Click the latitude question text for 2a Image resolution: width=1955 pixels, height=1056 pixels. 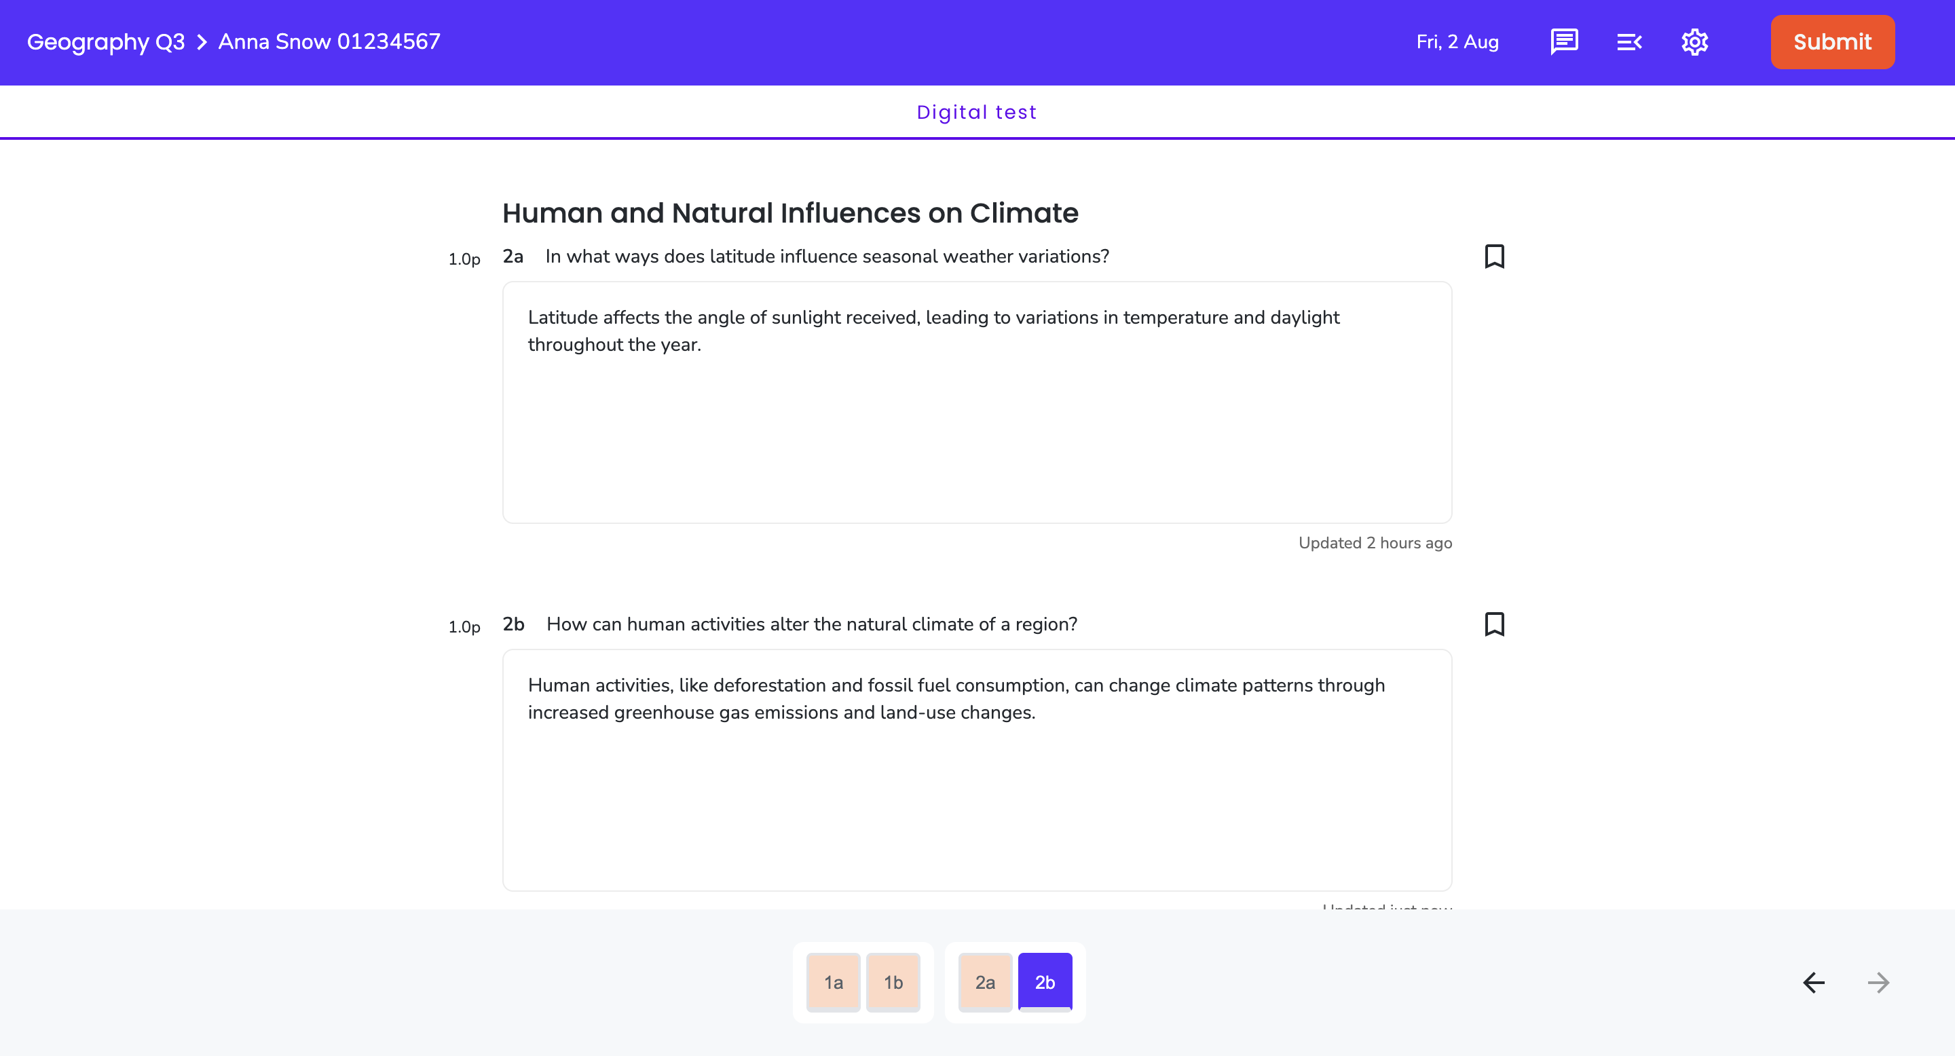coord(827,257)
